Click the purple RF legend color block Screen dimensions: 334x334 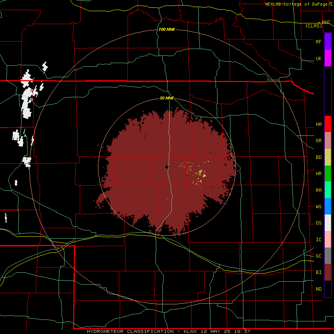click(328, 41)
